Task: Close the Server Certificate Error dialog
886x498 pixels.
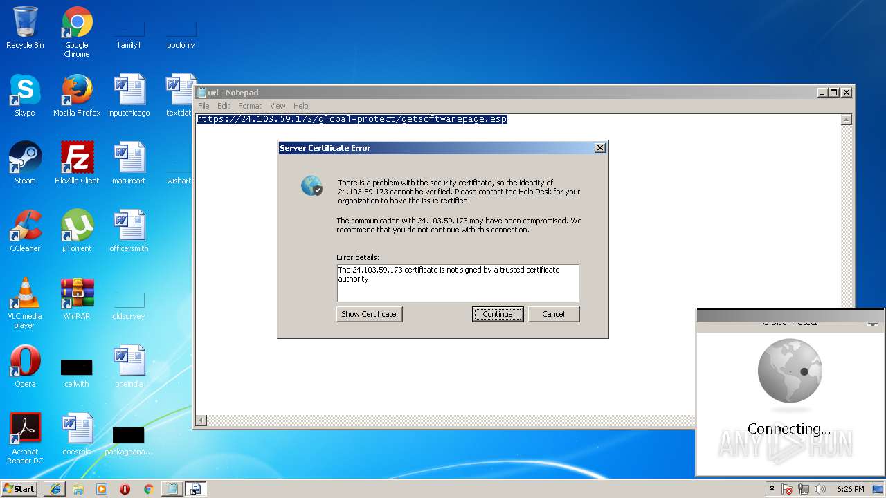Action: 600,148
